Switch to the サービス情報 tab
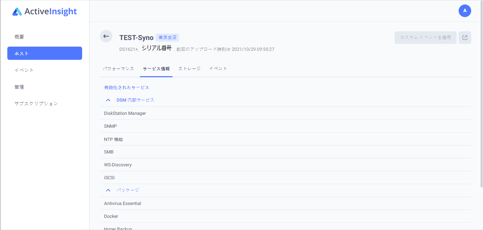Screen dimensions: 483x230 (156, 69)
